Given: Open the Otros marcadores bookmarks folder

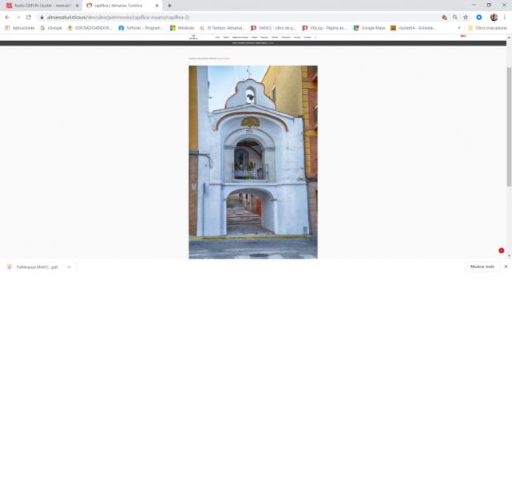Looking at the screenshot, I should [x=487, y=28].
